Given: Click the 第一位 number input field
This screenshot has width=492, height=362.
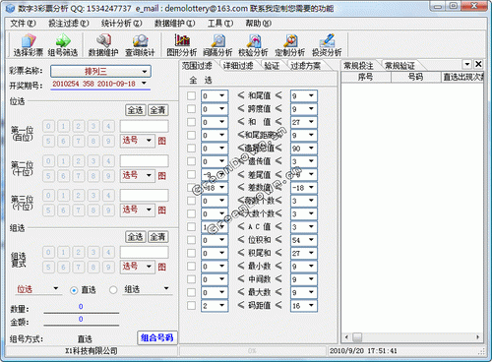Looking at the screenshot, I should click(x=145, y=126).
